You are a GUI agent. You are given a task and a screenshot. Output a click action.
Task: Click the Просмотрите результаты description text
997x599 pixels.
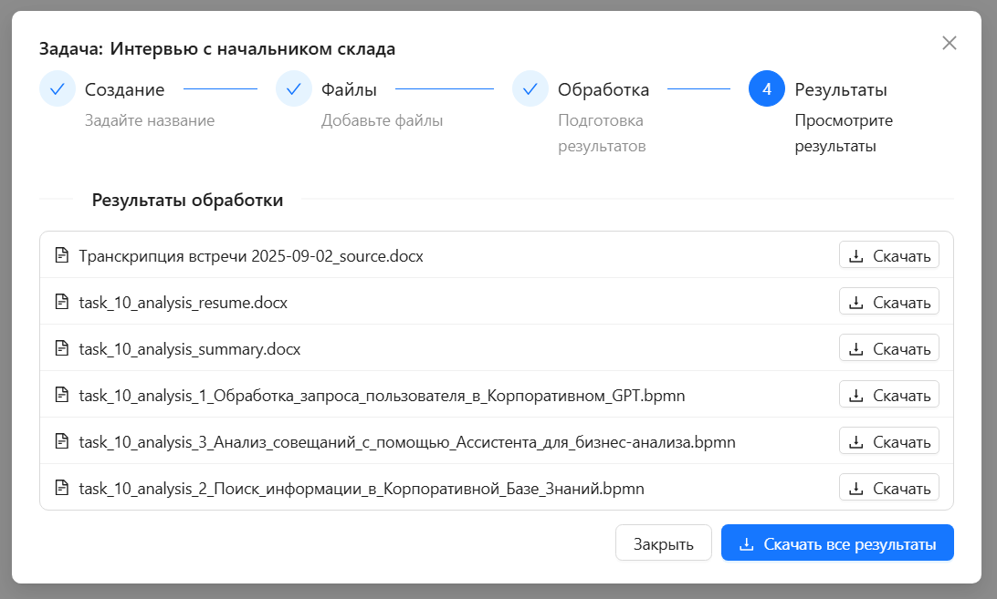click(844, 133)
